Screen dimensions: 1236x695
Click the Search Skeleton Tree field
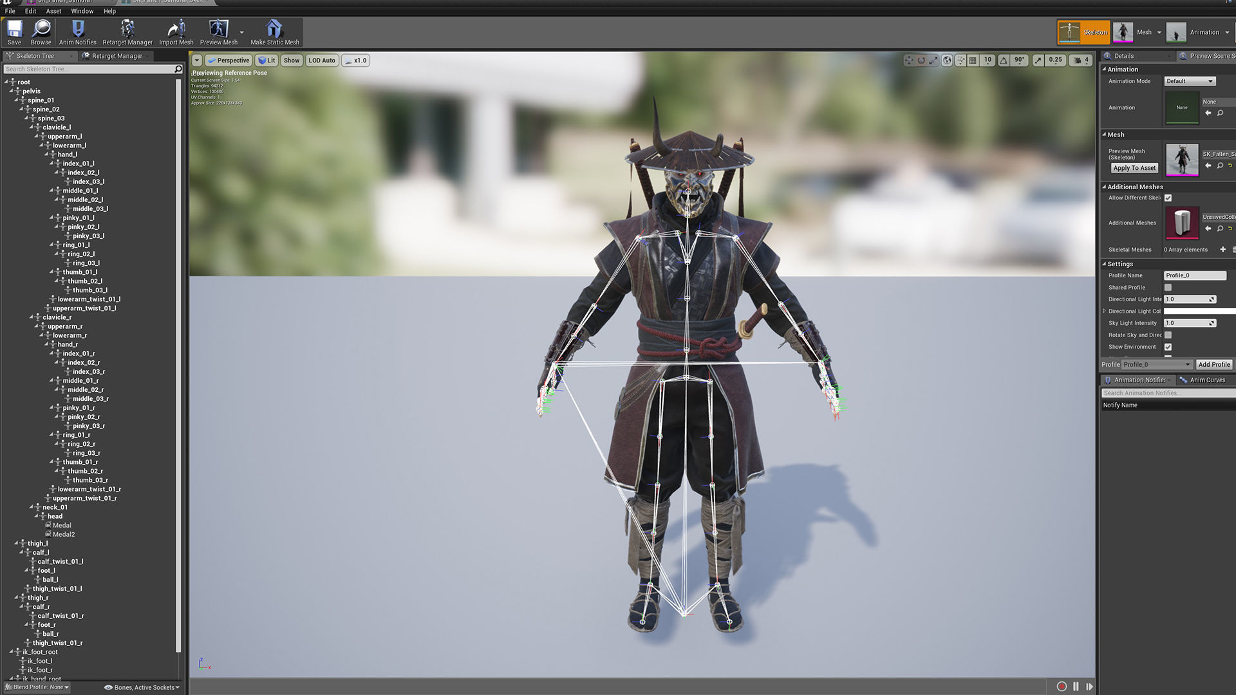click(x=88, y=69)
